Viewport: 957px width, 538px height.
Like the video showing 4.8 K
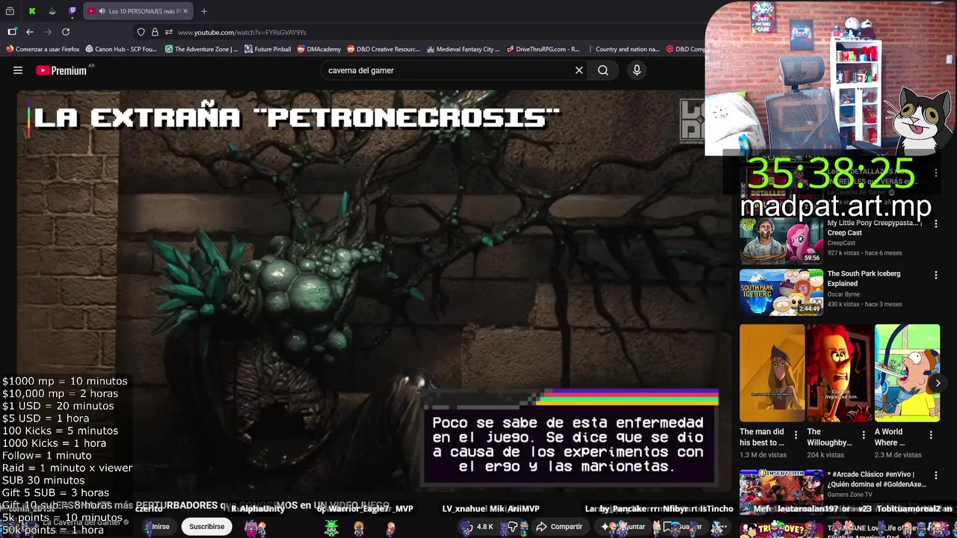coord(477,527)
